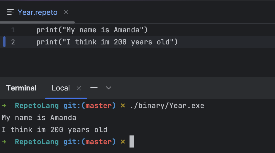Image resolution: width=275 pixels, height=153 pixels.
Task: Click line number 2 in the gutter
Action: point(13,42)
